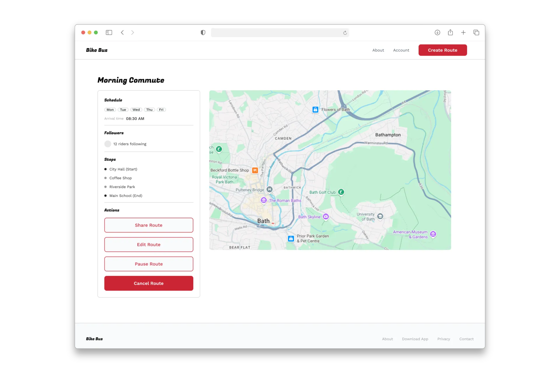Click the Share Route button
Screen dimensions: 560x373
pyautogui.click(x=149, y=225)
